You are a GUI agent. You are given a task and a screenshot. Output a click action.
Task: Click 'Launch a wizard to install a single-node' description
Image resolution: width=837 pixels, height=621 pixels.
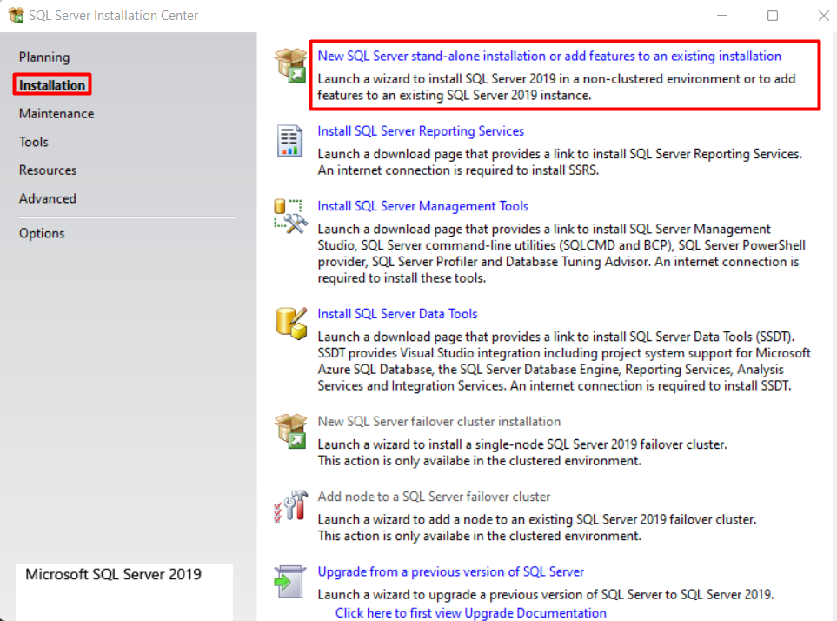click(522, 444)
